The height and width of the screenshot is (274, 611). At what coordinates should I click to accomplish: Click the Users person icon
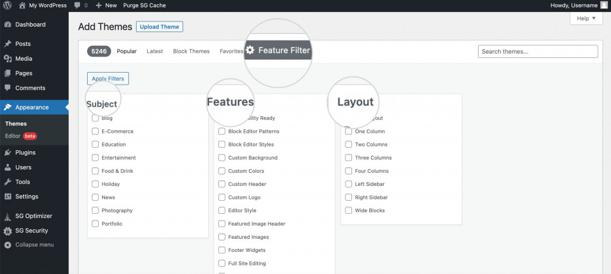7,167
